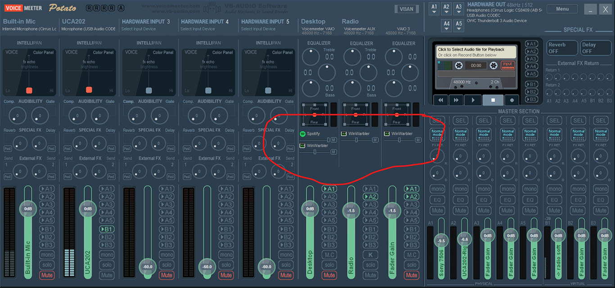
Task: Click the Built-in Mic 0dB fader knob
Action: pos(28,209)
